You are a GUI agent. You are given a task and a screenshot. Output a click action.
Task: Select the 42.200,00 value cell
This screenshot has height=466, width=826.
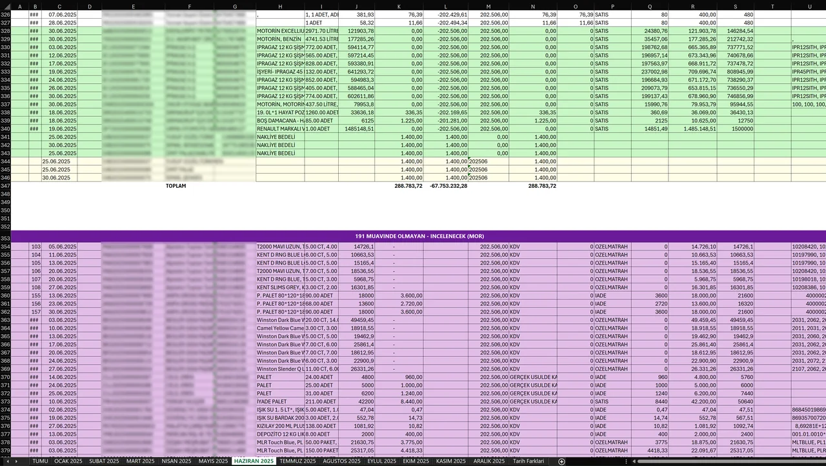tap(692, 401)
